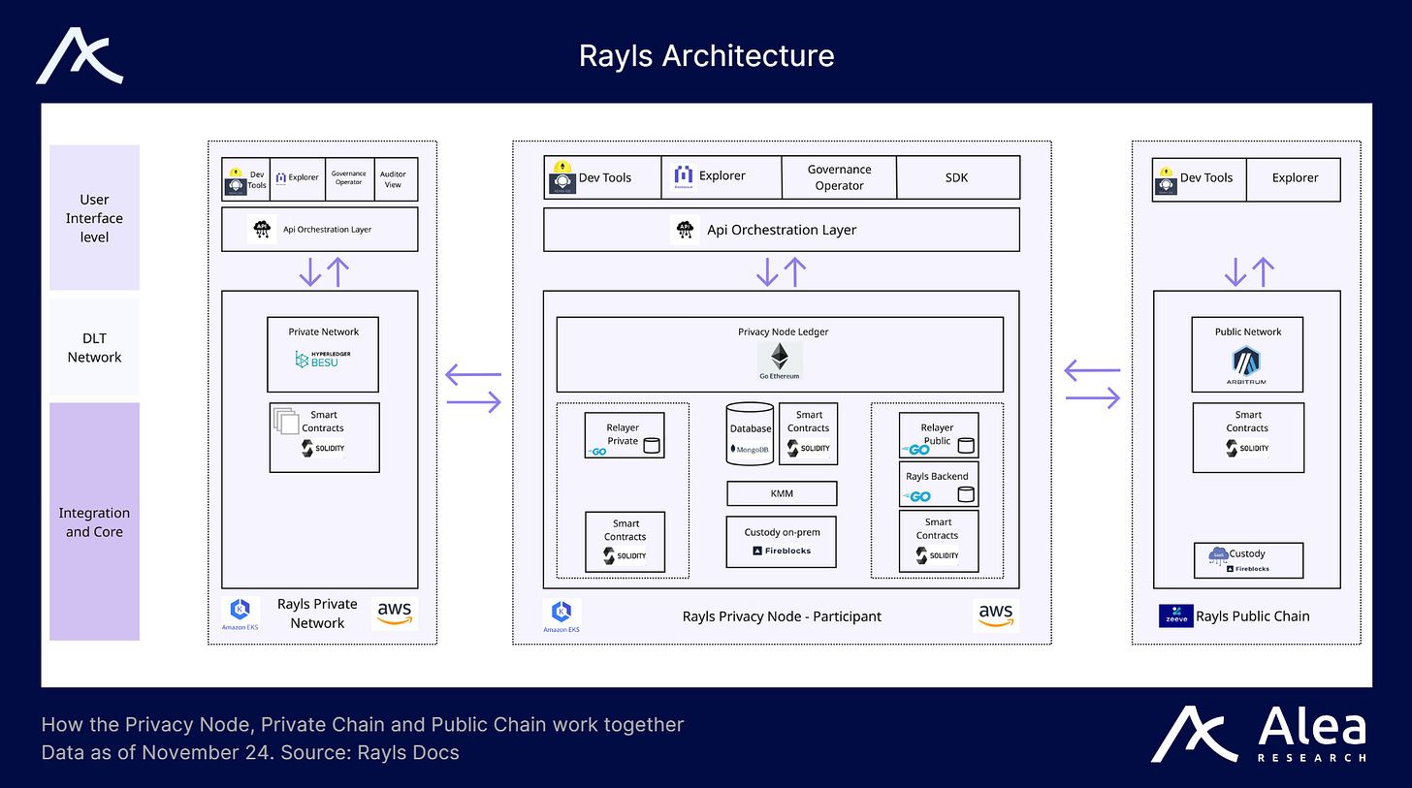The height and width of the screenshot is (788, 1412).
Task: Click the Source: Rayls Docs footer text
Action: click(369, 752)
